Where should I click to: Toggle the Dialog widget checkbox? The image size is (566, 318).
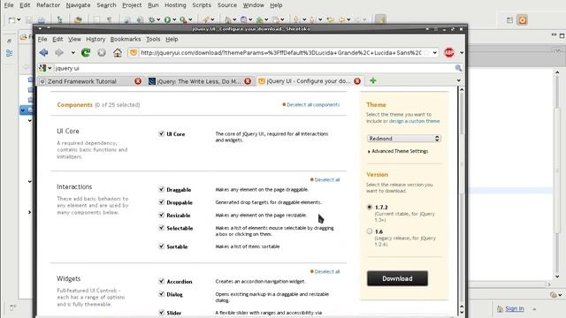pyautogui.click(x=161, y=294)
